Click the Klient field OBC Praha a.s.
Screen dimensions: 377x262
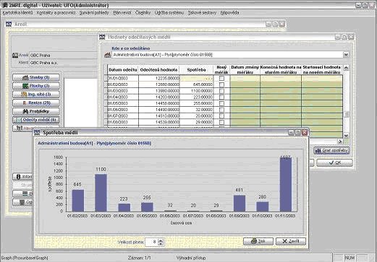63,63
